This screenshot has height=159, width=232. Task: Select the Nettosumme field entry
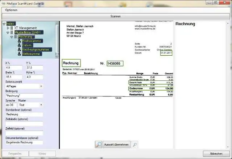click(32, 54)
